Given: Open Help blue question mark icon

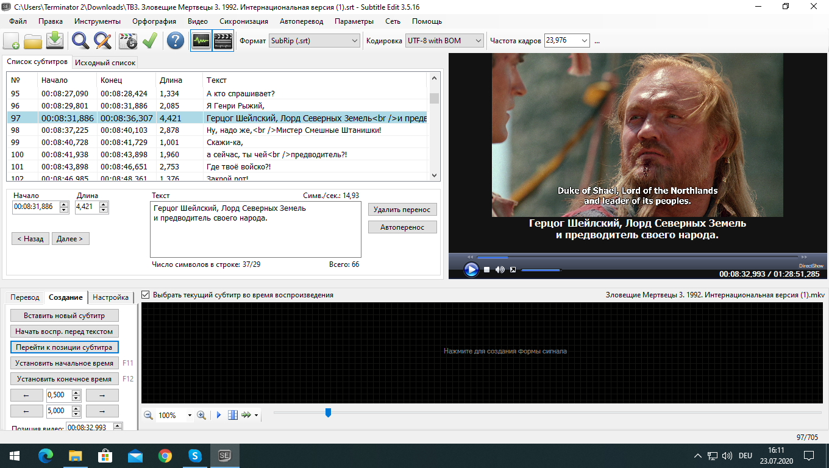Looking at the screenshot, I should (x=176, y=41).
